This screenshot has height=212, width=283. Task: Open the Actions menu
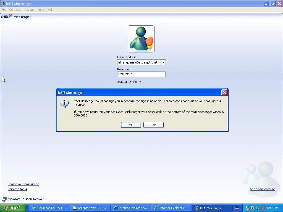(29, 10)
